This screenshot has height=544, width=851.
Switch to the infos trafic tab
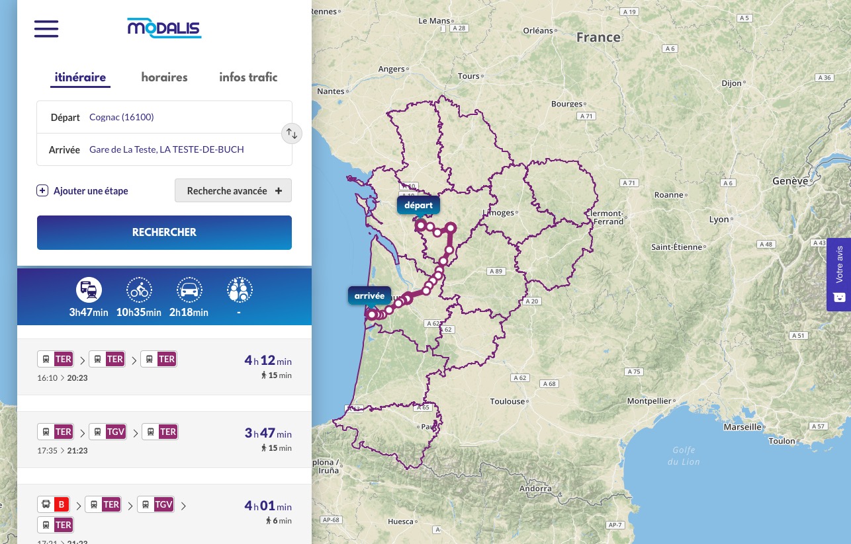pyautogui.click(x=248, y=77)
